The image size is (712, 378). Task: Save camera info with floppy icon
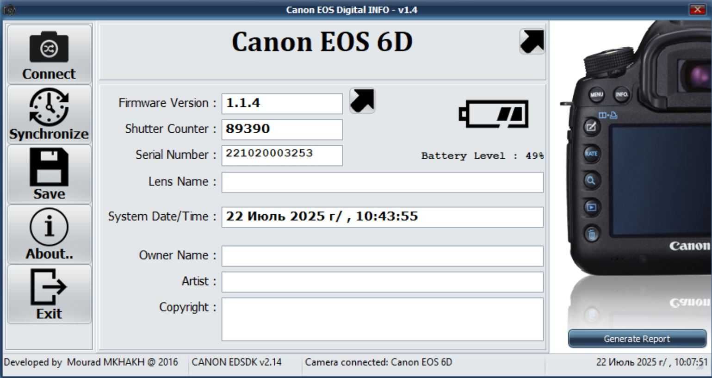point(49,174)
